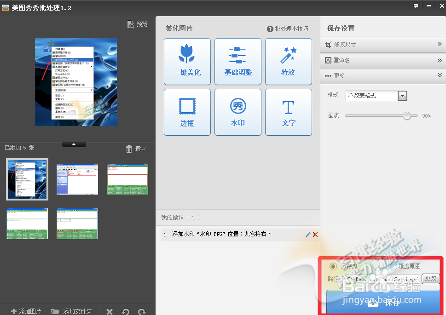This screenshot has height=315, width=446.
Task: Click the 我的操作 (1) header
Action: (x=181, y=218)
